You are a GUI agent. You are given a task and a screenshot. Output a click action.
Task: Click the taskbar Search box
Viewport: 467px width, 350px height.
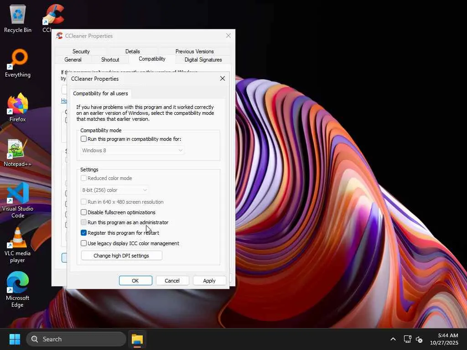pos(76,339)
